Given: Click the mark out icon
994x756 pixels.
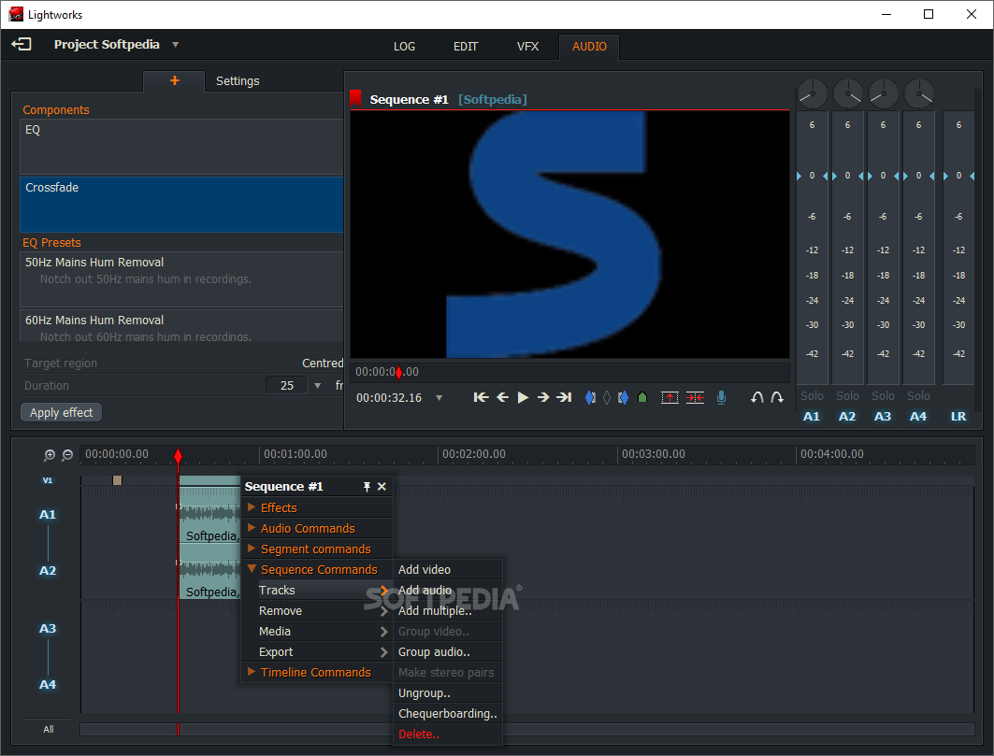Looking at the screenshot, I should coord(623,397).
